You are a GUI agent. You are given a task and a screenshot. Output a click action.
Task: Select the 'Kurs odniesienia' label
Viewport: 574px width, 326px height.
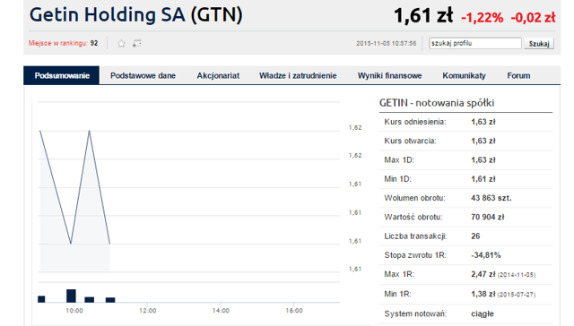(x=415, y=122)
